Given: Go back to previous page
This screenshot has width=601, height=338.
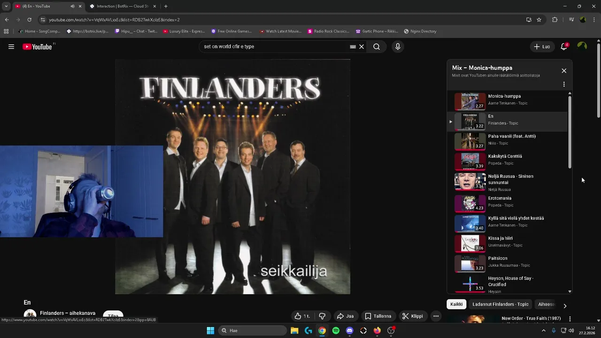Looking at the screenshot, I should [7, 20].
